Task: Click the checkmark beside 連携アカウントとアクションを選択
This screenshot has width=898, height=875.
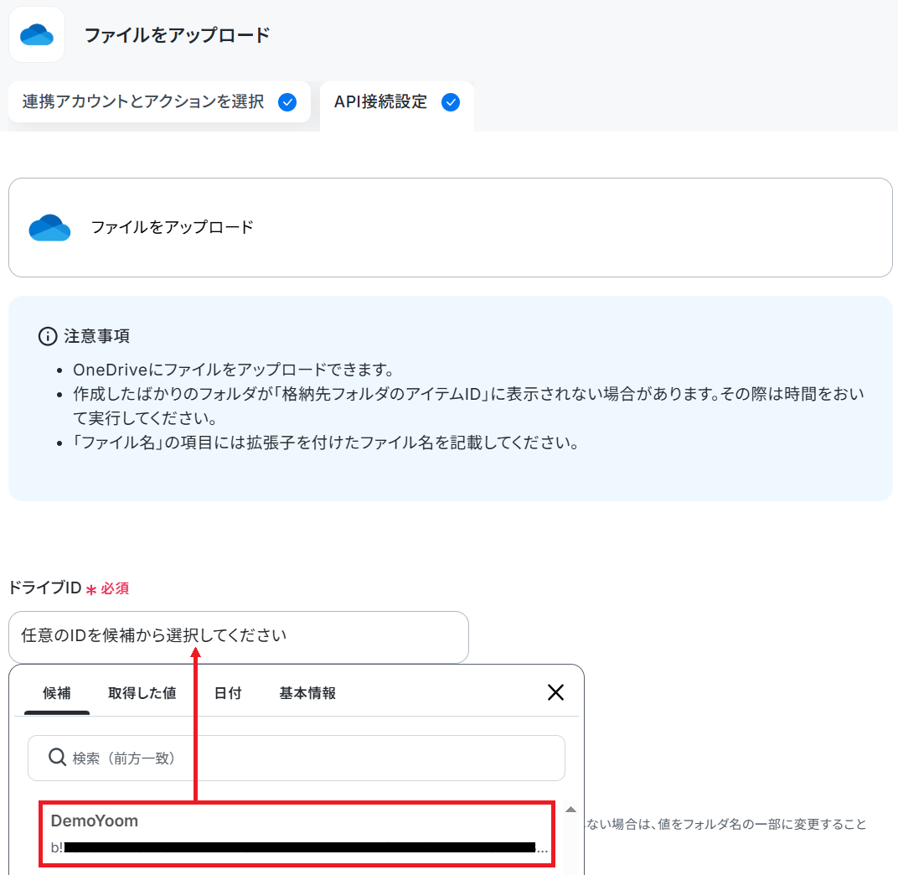Action: pyautogui.click(x=287, y=102)
